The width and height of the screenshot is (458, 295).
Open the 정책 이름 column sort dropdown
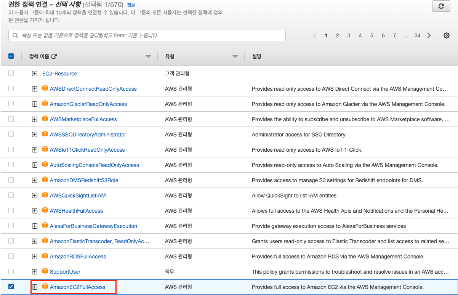pos(148,56)
